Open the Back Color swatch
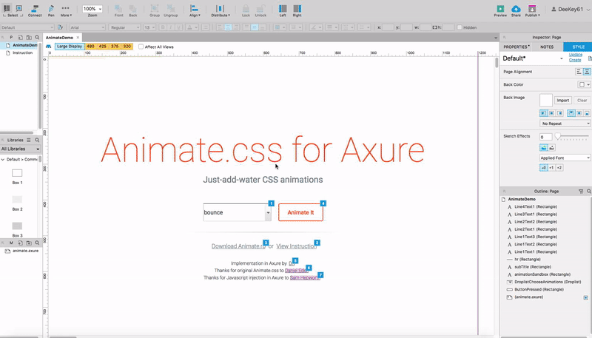 pyautogui.click(x=584, y=84)
